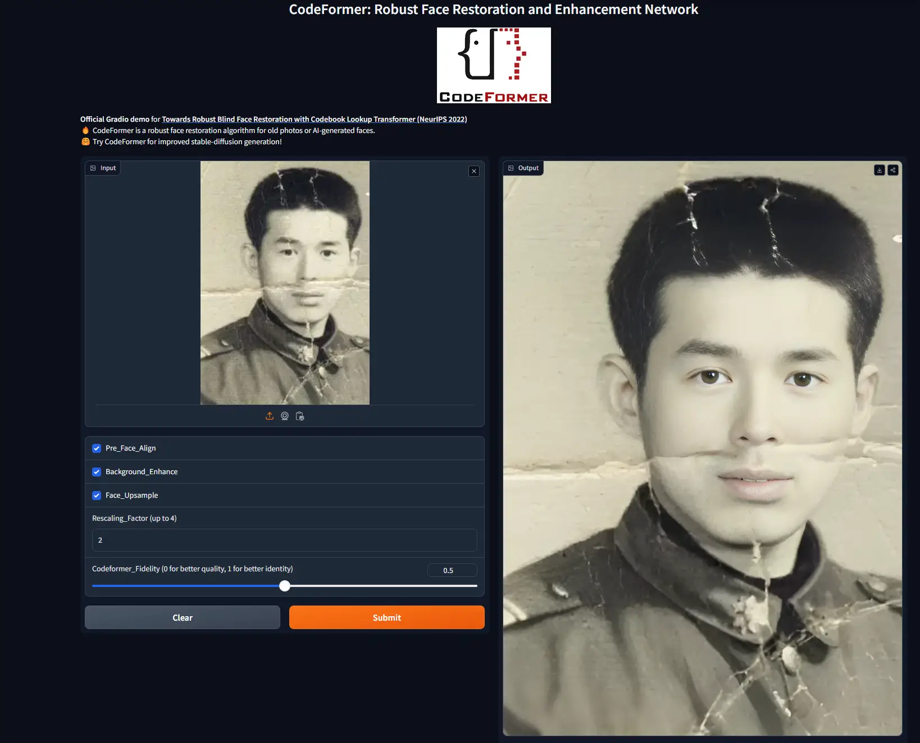Focus the Rescaling_Factor input field
Screen dimensions: 920x743
[x=284, y=540]
